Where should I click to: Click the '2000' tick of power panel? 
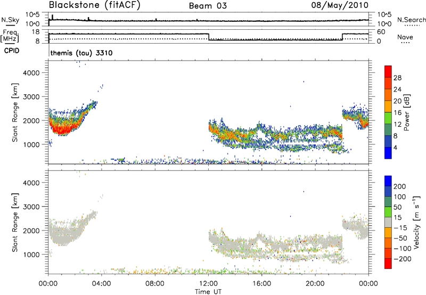(x=31, y=120)
